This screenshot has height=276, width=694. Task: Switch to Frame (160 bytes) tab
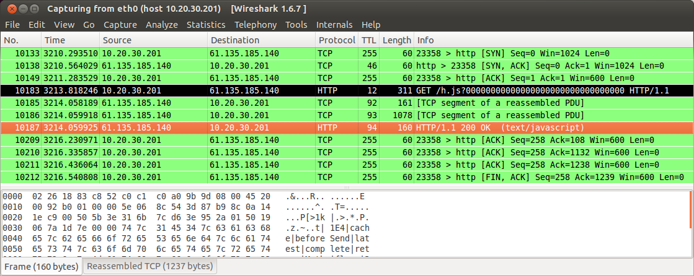[x=42, y=266]
